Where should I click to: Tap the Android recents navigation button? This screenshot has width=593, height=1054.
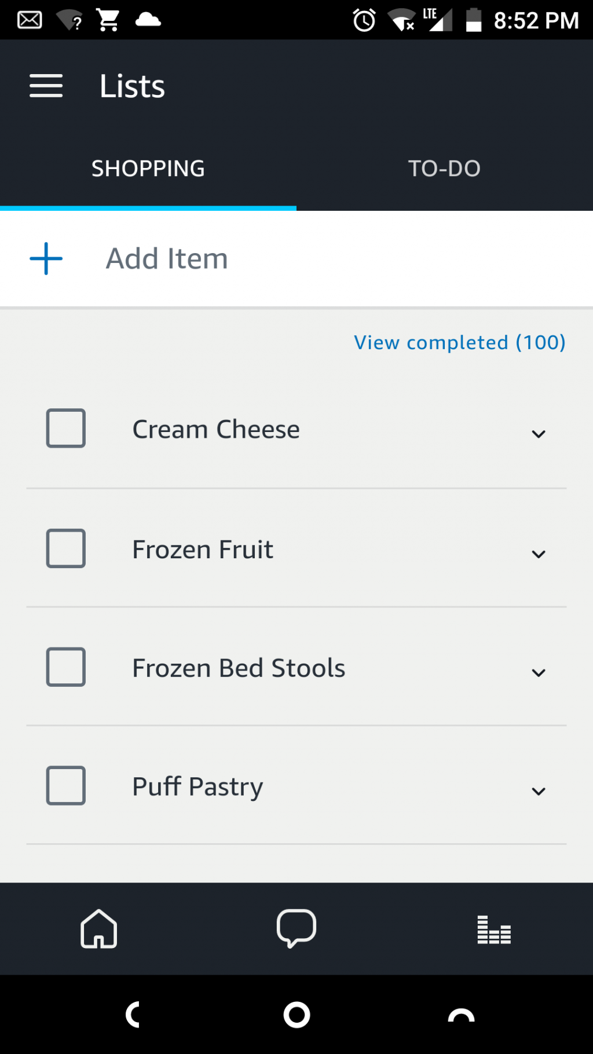point(461,1015)
